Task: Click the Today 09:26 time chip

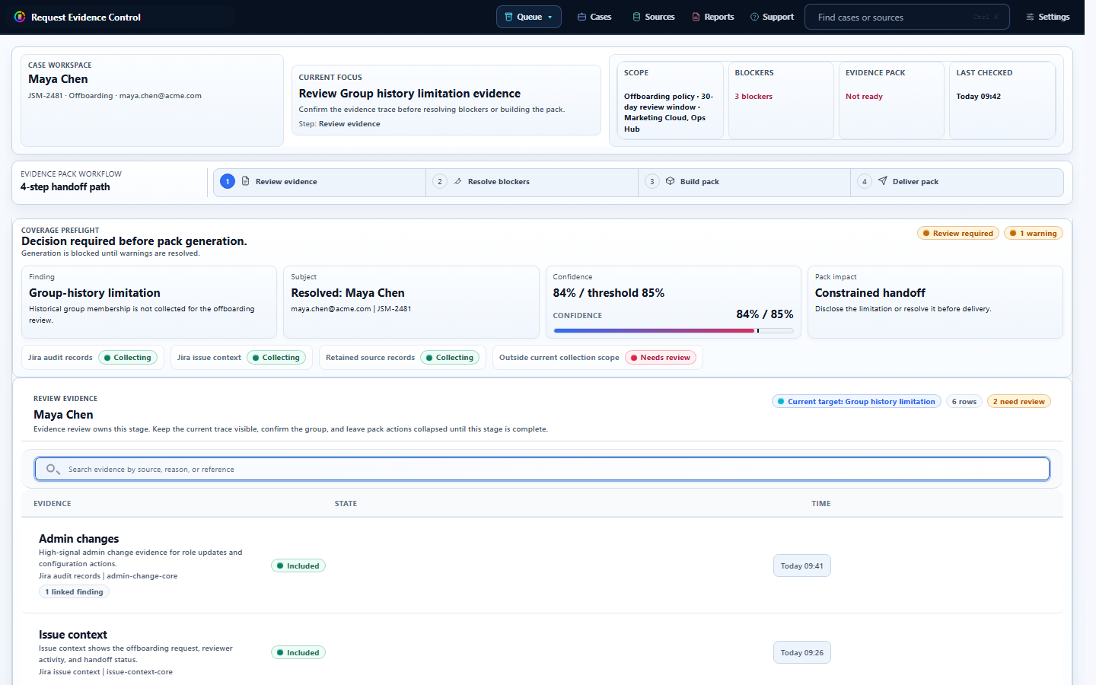Action: pyautogui.click(x=802, y=653)
